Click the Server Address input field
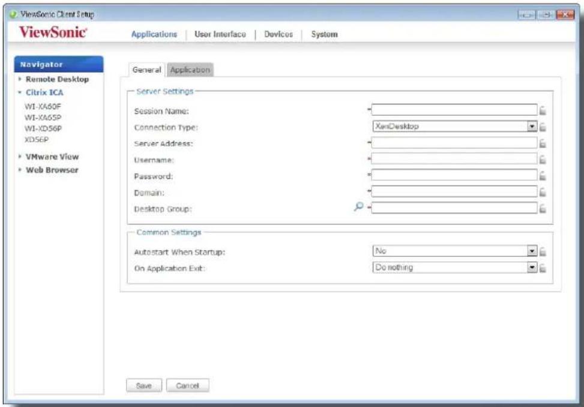Viewport: 584px width, 407px height. (454, 143)
